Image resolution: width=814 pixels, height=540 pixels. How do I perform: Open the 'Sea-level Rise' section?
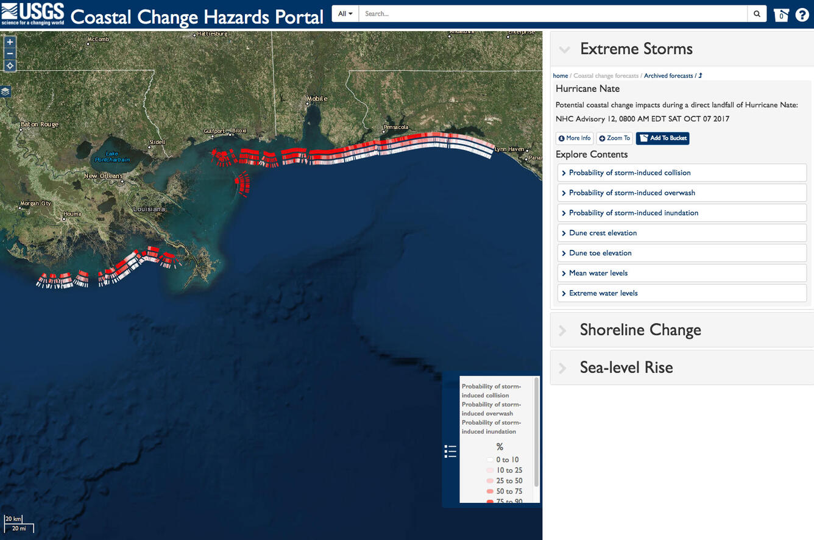pos(626,368)
